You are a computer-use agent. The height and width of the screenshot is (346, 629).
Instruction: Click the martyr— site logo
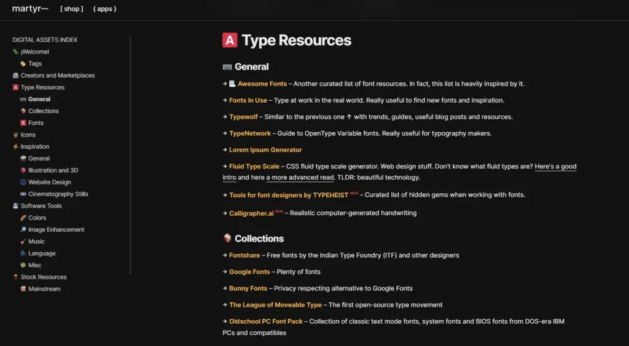coord(30,9)
